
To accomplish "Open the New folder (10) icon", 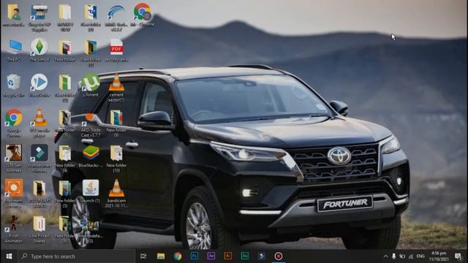I will click(116, 158).
